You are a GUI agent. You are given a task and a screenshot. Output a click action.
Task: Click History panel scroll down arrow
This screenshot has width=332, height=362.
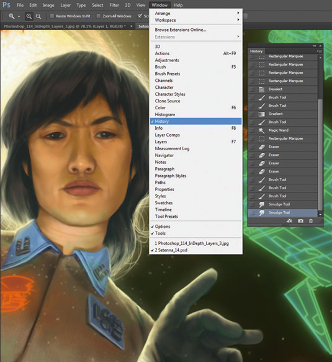point(320,214)
